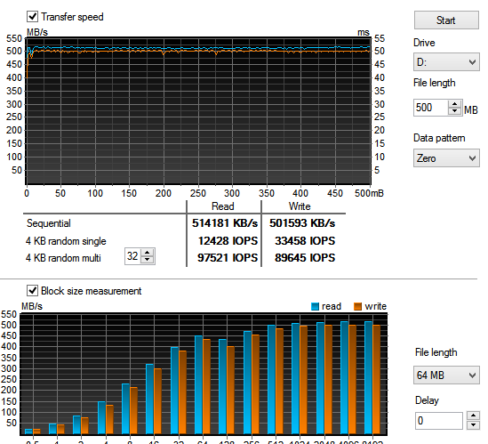Toggle the Block size measurement checkbox
The width and height of the screenshot is (488, 444).
pos(32,290)
